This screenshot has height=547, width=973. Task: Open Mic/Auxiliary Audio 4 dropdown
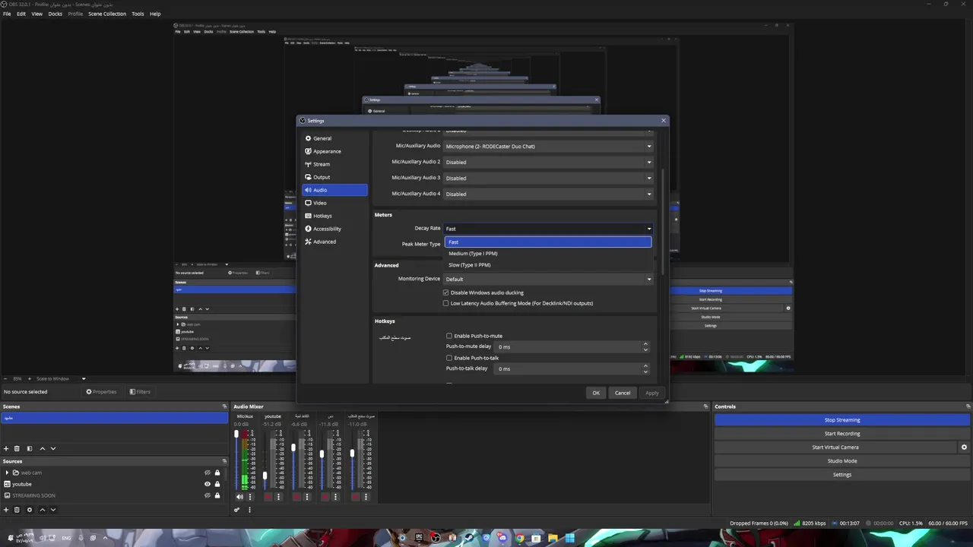click(548, 194)
